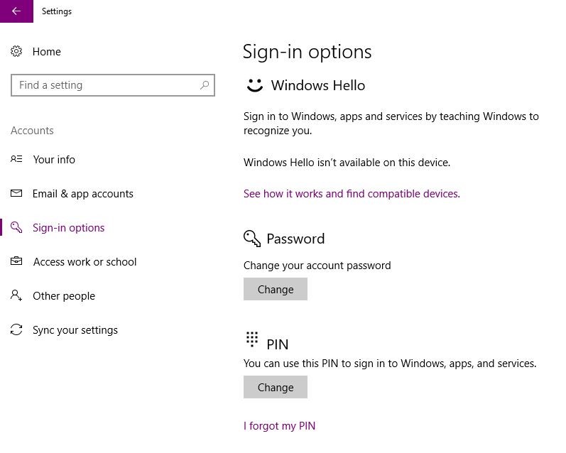The height and width of the screenshot is (453, 566).
Task: Click the Email & app accounts envelope icon
Action: click(x=16, y=194)
